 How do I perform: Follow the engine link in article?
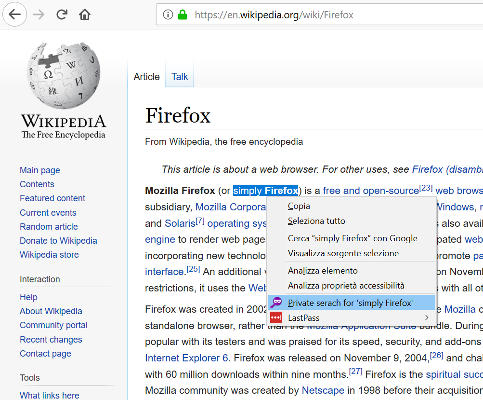click(160, 239)
